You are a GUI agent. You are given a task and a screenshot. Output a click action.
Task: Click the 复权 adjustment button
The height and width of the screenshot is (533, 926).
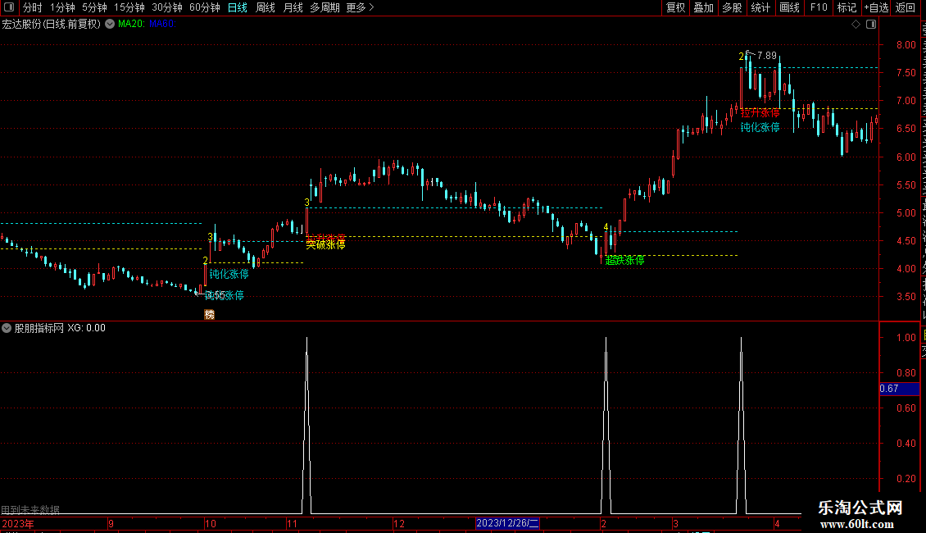click(675, 7)
